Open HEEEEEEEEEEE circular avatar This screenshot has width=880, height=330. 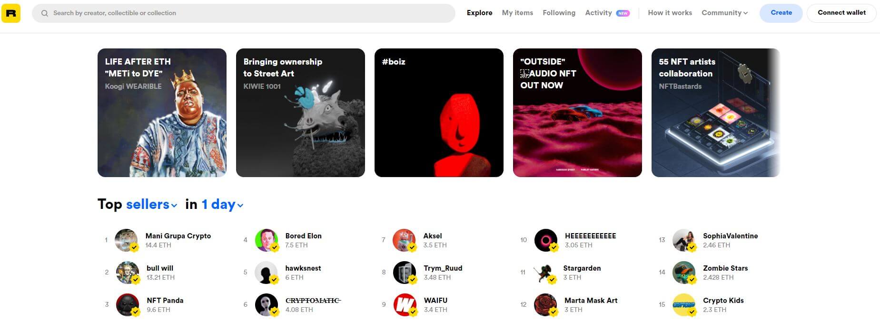(546, 240)
